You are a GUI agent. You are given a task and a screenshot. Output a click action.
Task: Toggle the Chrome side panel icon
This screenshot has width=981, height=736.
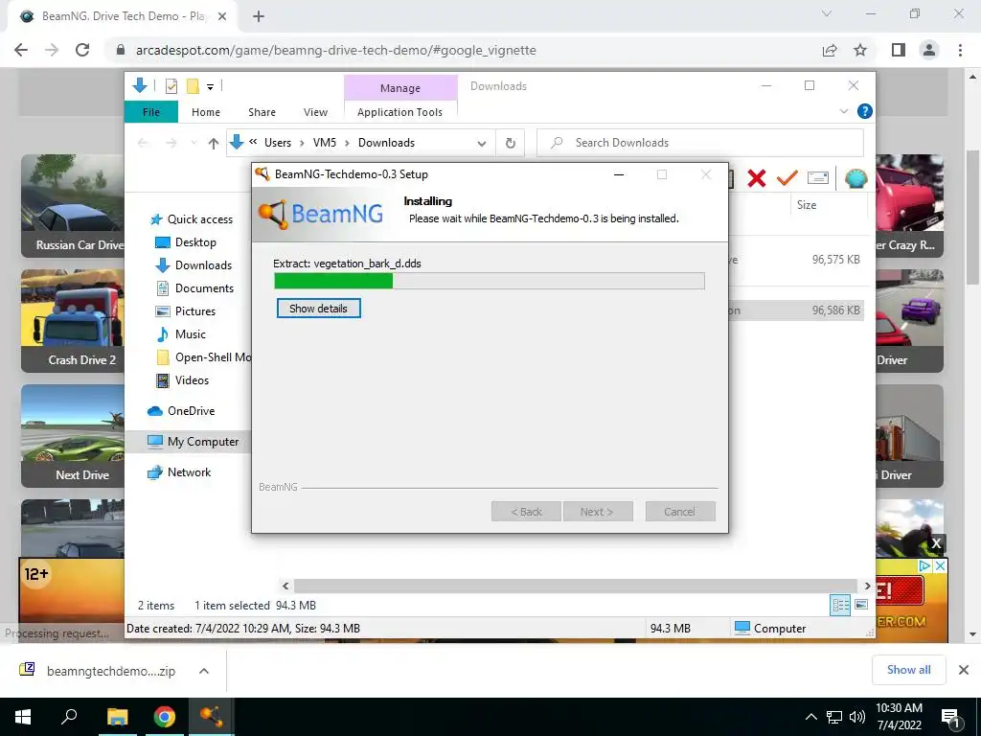coord(899,50)
